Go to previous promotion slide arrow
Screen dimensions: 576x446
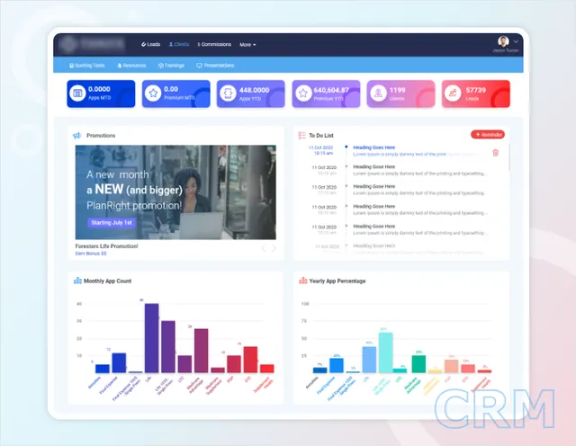tap(265, 247)
